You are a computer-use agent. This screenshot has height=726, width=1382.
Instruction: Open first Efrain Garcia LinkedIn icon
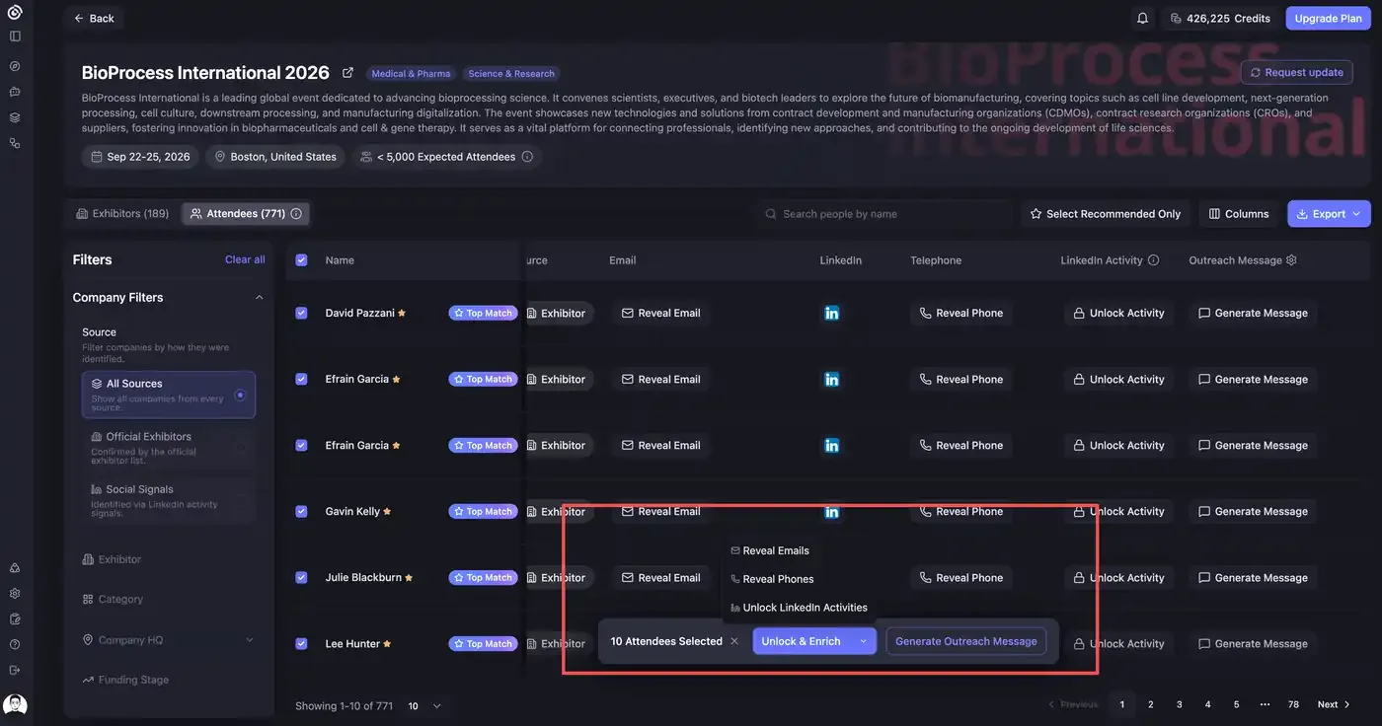click(x=832, y=379)
